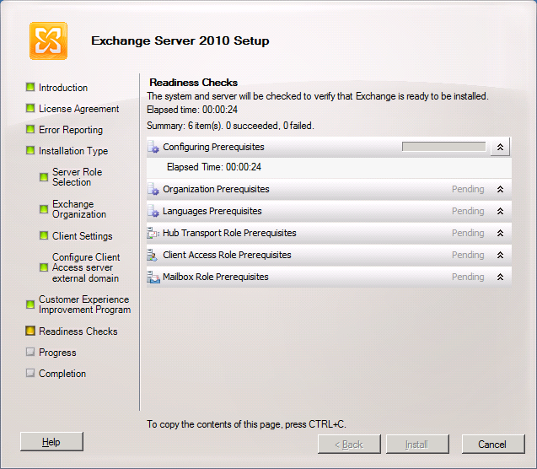The image size is (537, 469).
Task: Click the Client Access Role icon
Action: tap(153, 256)
